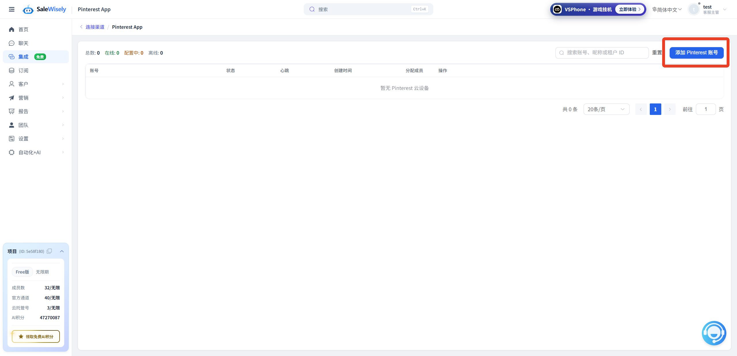737x356 pixels.
Task: Click the AI积分 value 47270087
Action: tap(50, 317)
